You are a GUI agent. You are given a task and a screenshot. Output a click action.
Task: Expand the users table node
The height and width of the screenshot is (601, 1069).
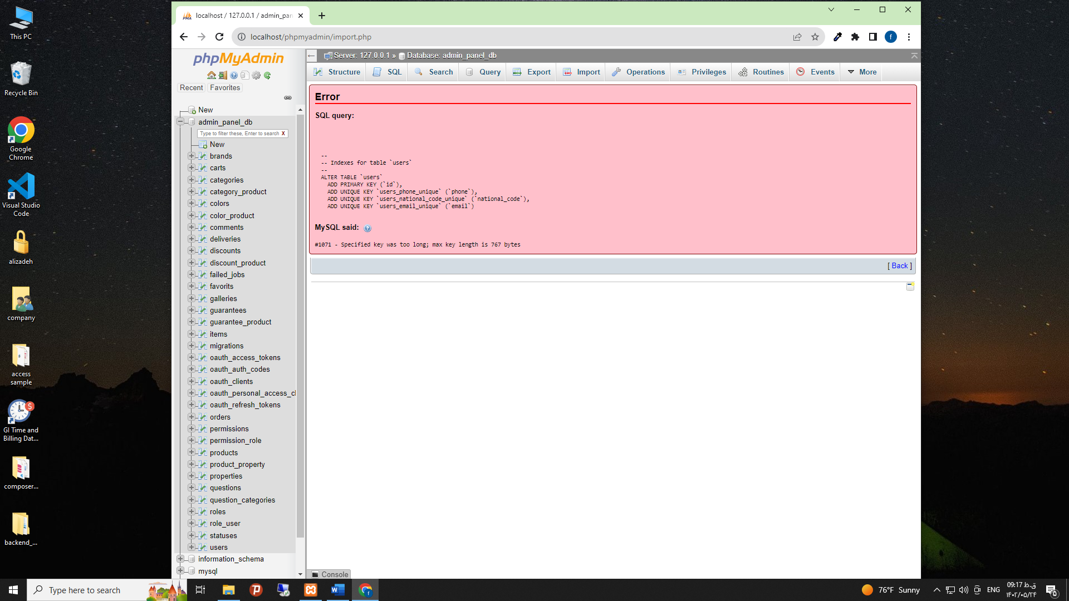pyautogui.click(x=192, y=547)
